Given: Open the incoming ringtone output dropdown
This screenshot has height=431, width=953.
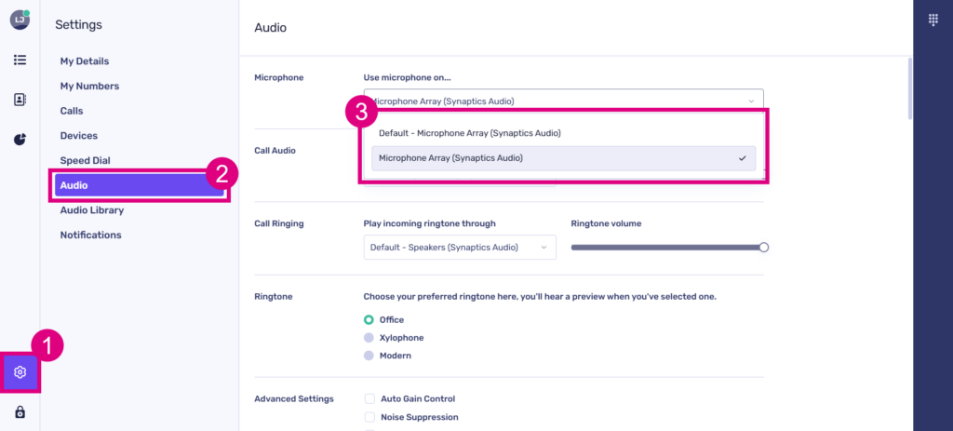Looking at the screenshot, I should tap(459, 248).
